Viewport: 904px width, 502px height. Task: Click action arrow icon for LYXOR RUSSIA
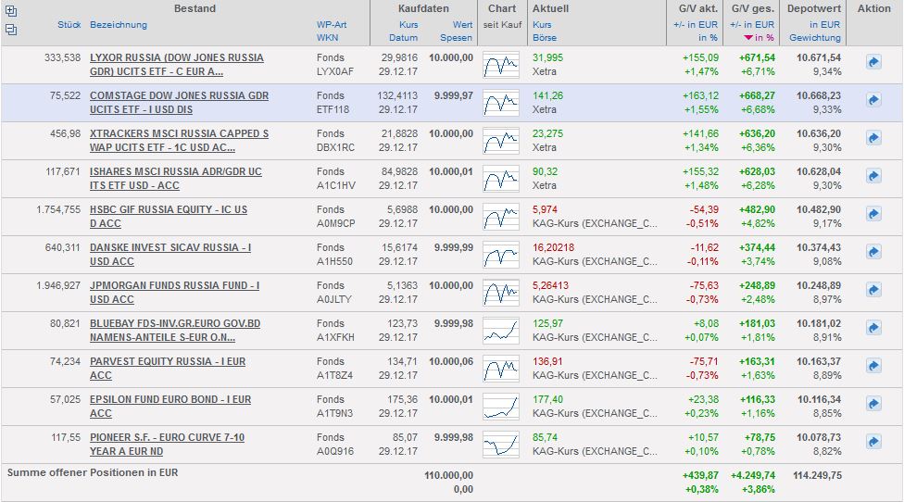point(873,62)
